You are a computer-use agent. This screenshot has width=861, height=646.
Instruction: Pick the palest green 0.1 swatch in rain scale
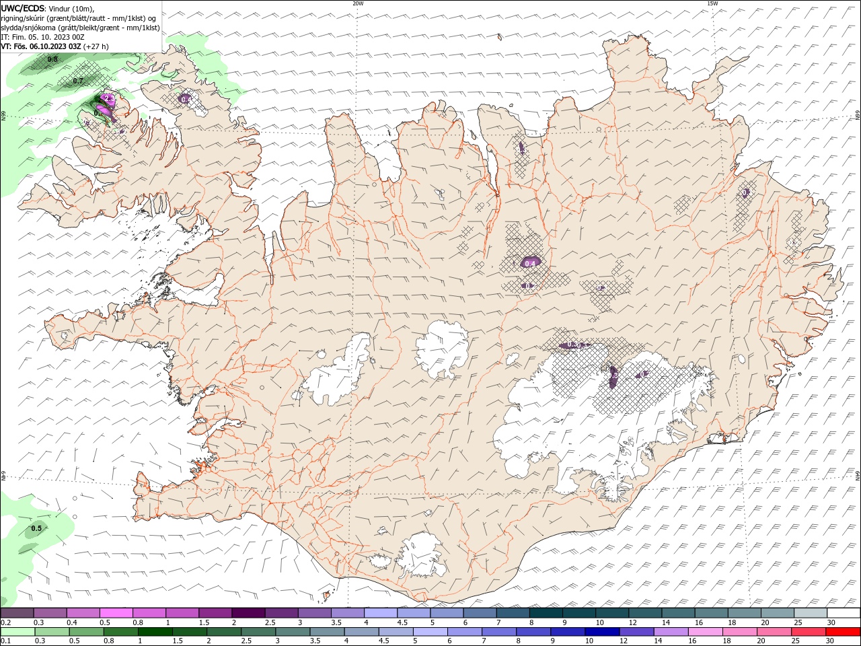coord(17,632)
